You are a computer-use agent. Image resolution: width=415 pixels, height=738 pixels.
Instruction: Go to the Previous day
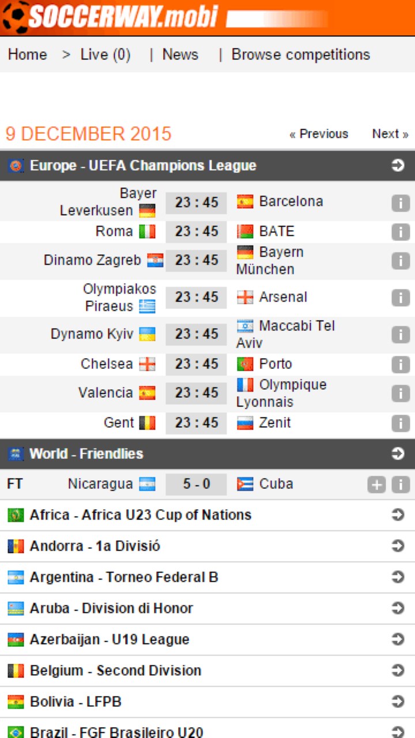pos(319,134)
